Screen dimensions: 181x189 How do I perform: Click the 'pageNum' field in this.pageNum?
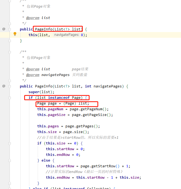point(56,109)
